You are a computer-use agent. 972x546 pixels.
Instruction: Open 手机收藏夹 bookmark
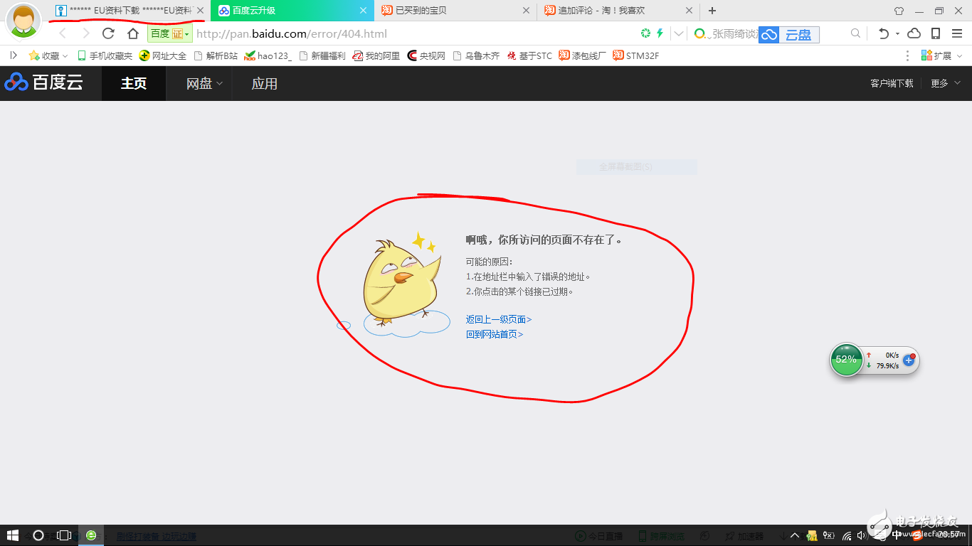point(105,55)
